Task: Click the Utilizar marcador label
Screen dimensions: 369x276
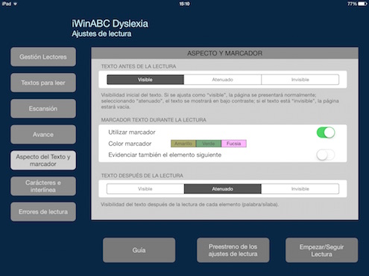Action: pyautogui.click(x=132, y=132)
